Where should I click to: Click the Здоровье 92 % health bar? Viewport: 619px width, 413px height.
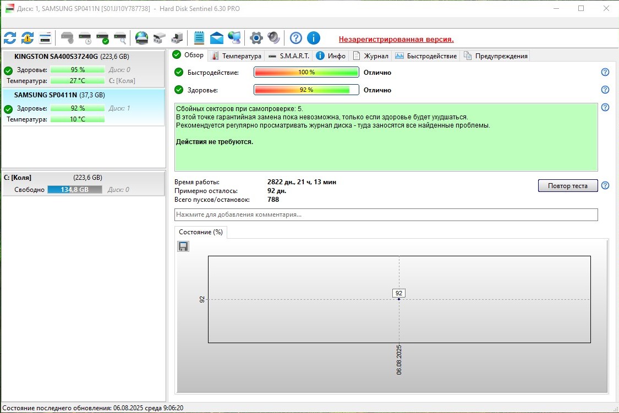pyautogui.click(x=306, y=90)
